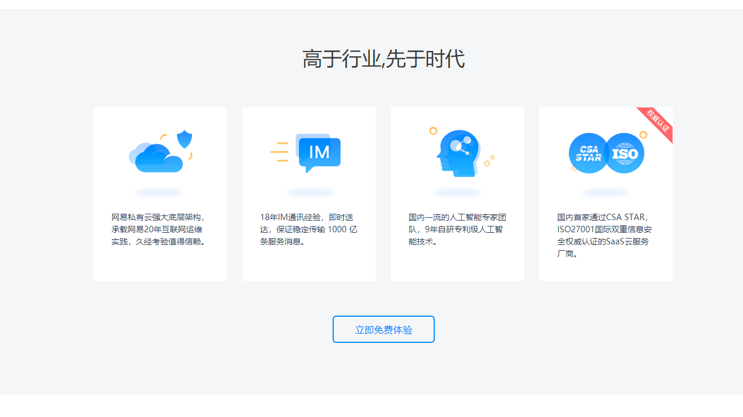Screen dimensions: 743x417
Task: Click the shadow ellipse under the IM icon
Action: click(311, 192)
